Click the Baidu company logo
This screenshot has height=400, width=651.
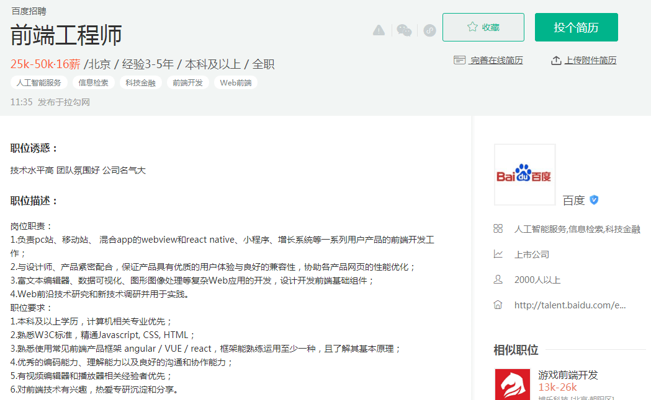[524, 174]
